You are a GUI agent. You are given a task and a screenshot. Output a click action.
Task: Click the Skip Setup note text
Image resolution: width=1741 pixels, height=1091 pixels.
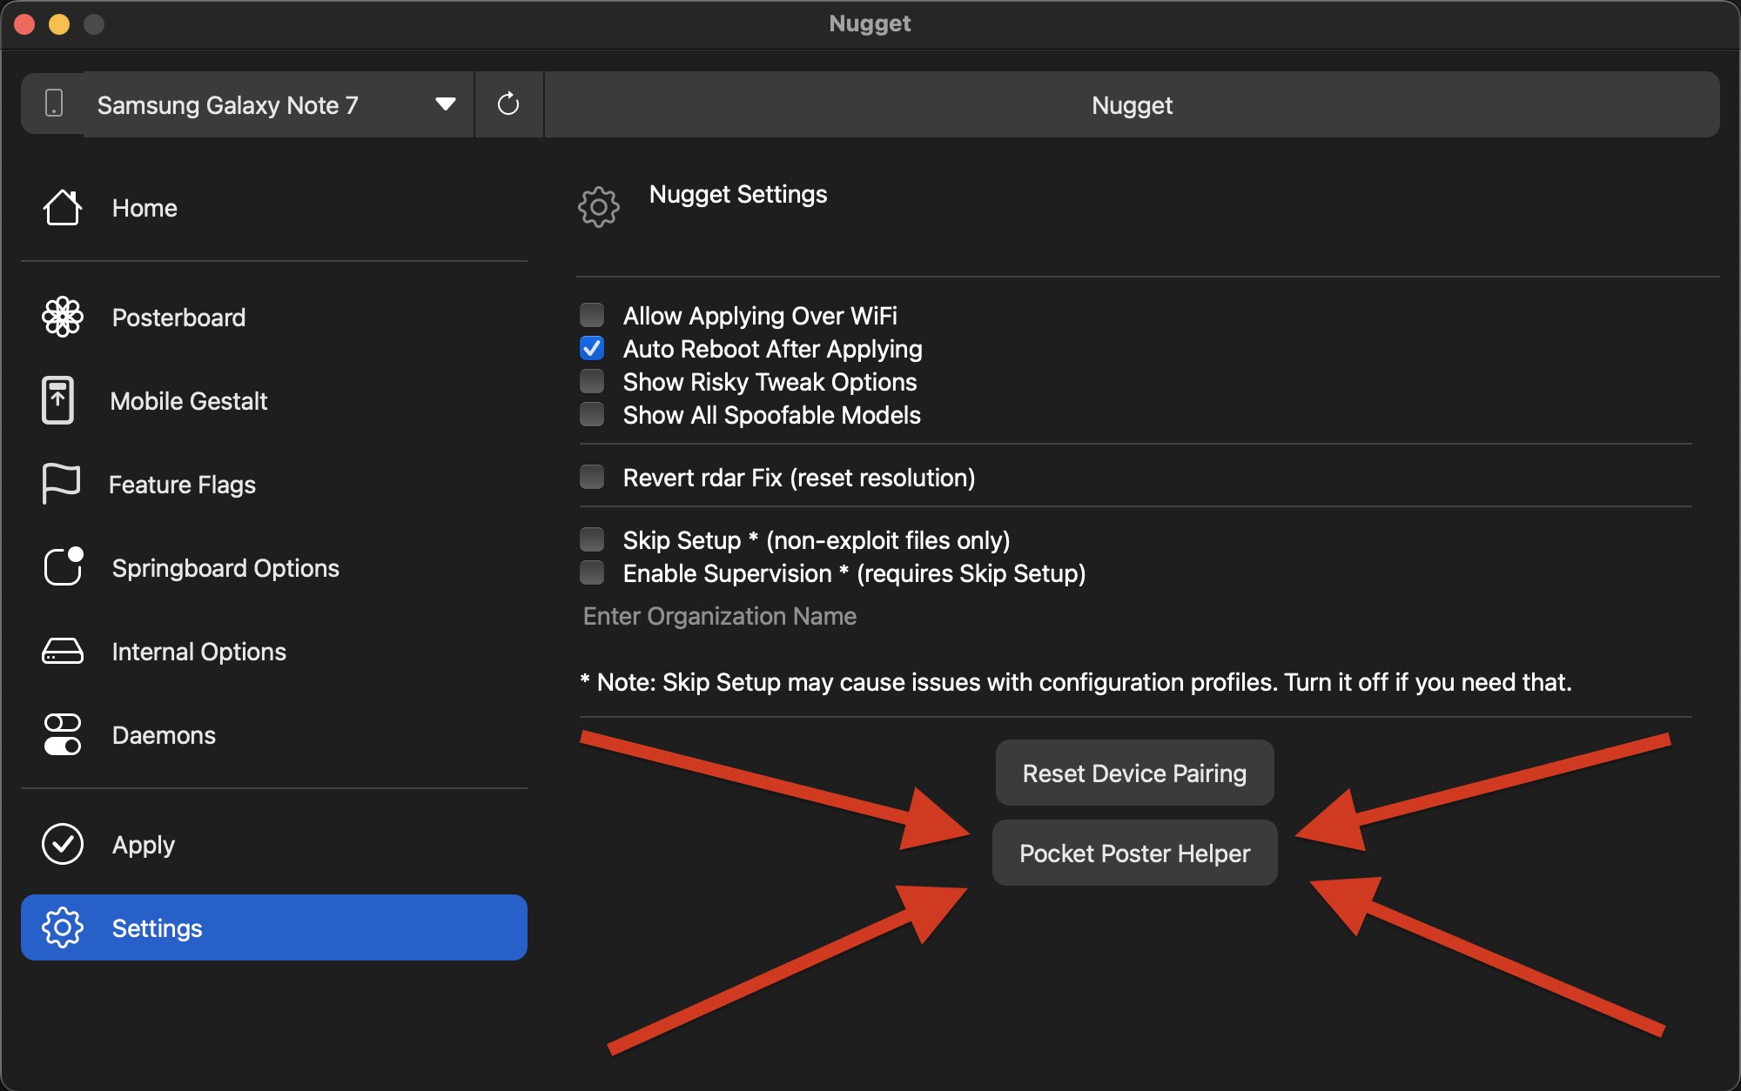click(1076, 682)
